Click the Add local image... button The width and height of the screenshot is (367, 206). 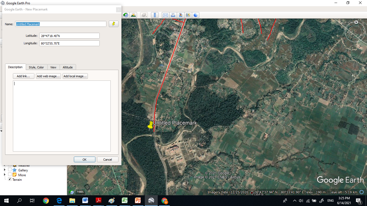(75, 76)
